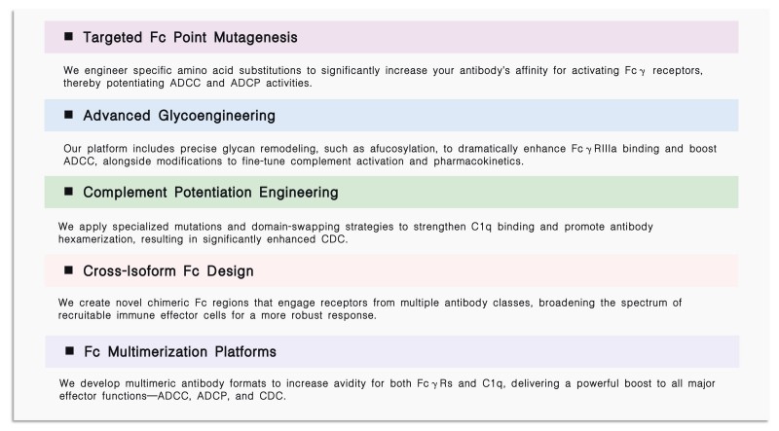Click the text about multimeric antibody formats
The image size is (779, 431).
pos(387,390)
